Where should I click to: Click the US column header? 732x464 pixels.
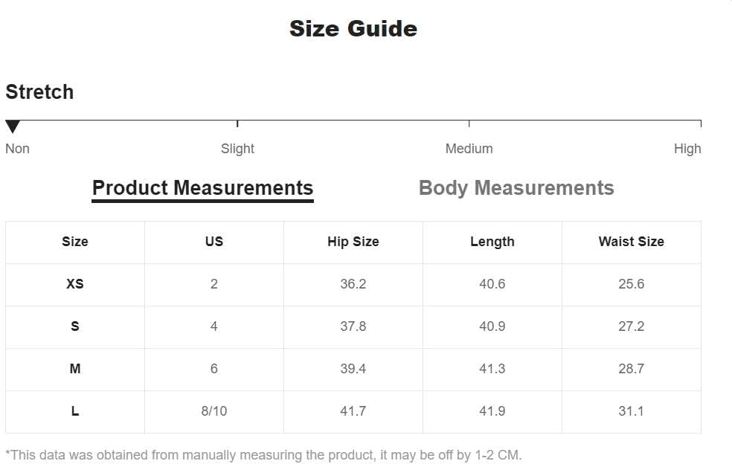[x=213, y=242]
